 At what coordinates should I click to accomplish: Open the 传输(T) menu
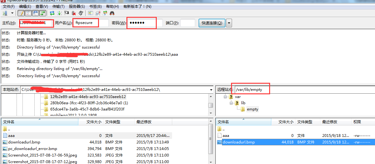click(58, 6)
